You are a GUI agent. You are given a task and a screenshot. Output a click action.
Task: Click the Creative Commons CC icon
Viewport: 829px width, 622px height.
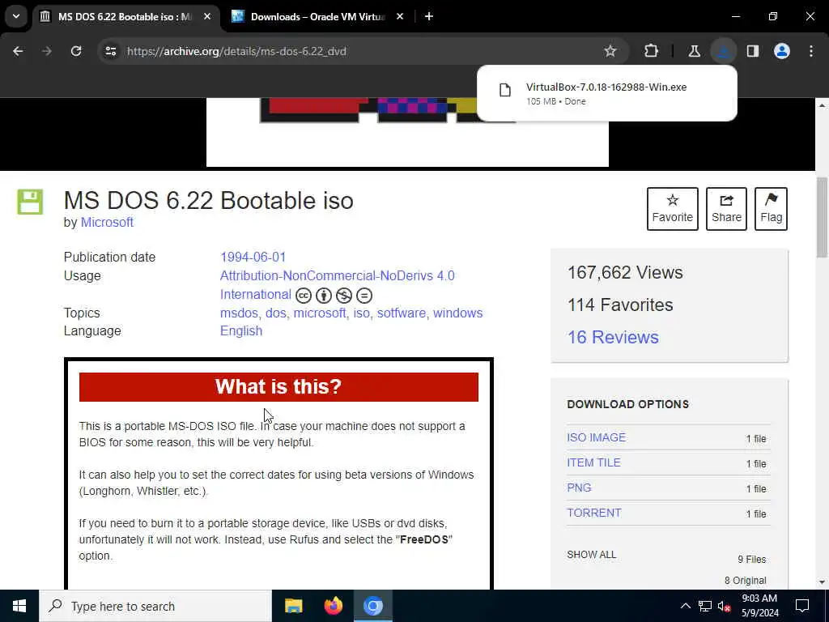point(303,295)
